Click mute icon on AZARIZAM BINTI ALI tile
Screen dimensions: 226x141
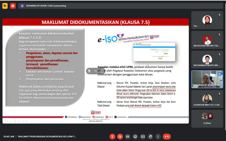(219, 94)
